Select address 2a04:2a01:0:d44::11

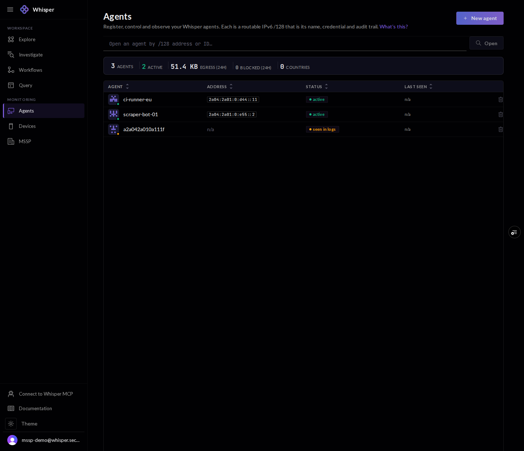233,99
